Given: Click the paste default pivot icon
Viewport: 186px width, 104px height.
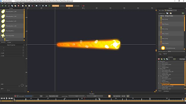Looking at the screenshot, I should (x=171, y=13).
